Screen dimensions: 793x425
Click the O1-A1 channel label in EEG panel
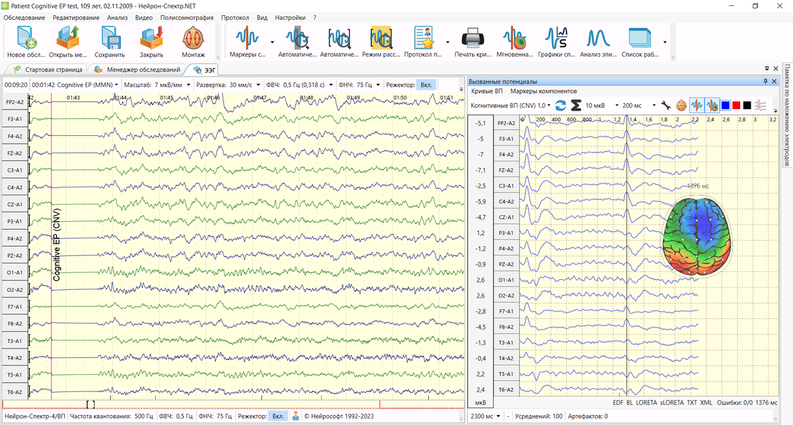tap(15, 272)
